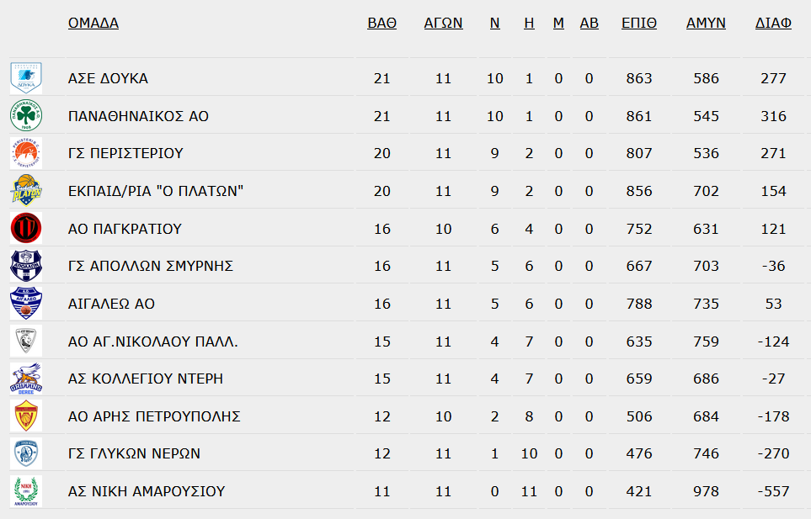This screenshot has width=811, height=519.
Task: Open the Aris Petroupolis yellow-red shield logo
Action: (x=26, y=416)
